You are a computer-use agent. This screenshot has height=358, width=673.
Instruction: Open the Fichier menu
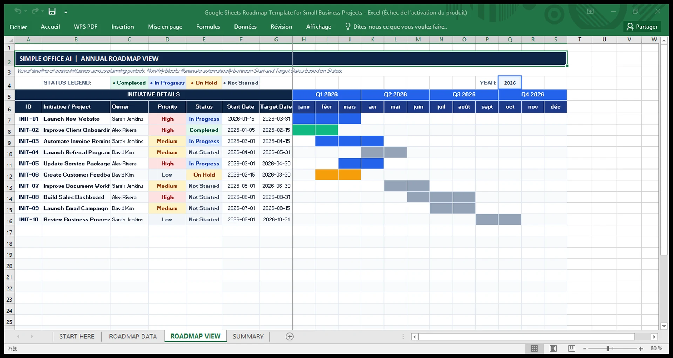click(18, 27)
